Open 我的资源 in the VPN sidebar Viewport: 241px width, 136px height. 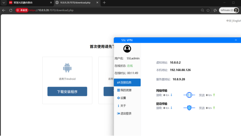[127, 90]
